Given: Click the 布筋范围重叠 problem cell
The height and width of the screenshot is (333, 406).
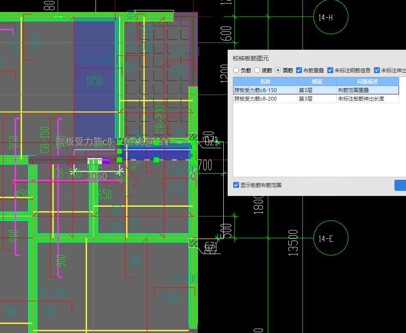Looking at the screenshot, I should pyautogui.click(x=367, y=90).
